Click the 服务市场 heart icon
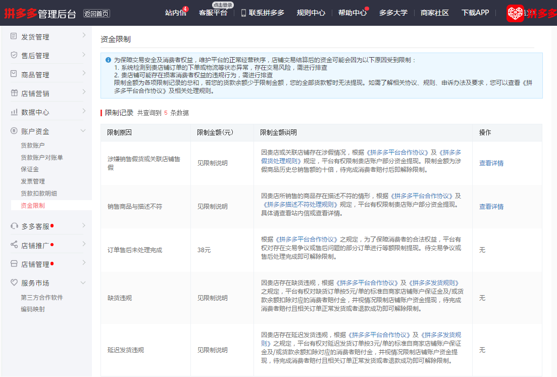This screenshot has width=557, height=377. coord(14,282)
